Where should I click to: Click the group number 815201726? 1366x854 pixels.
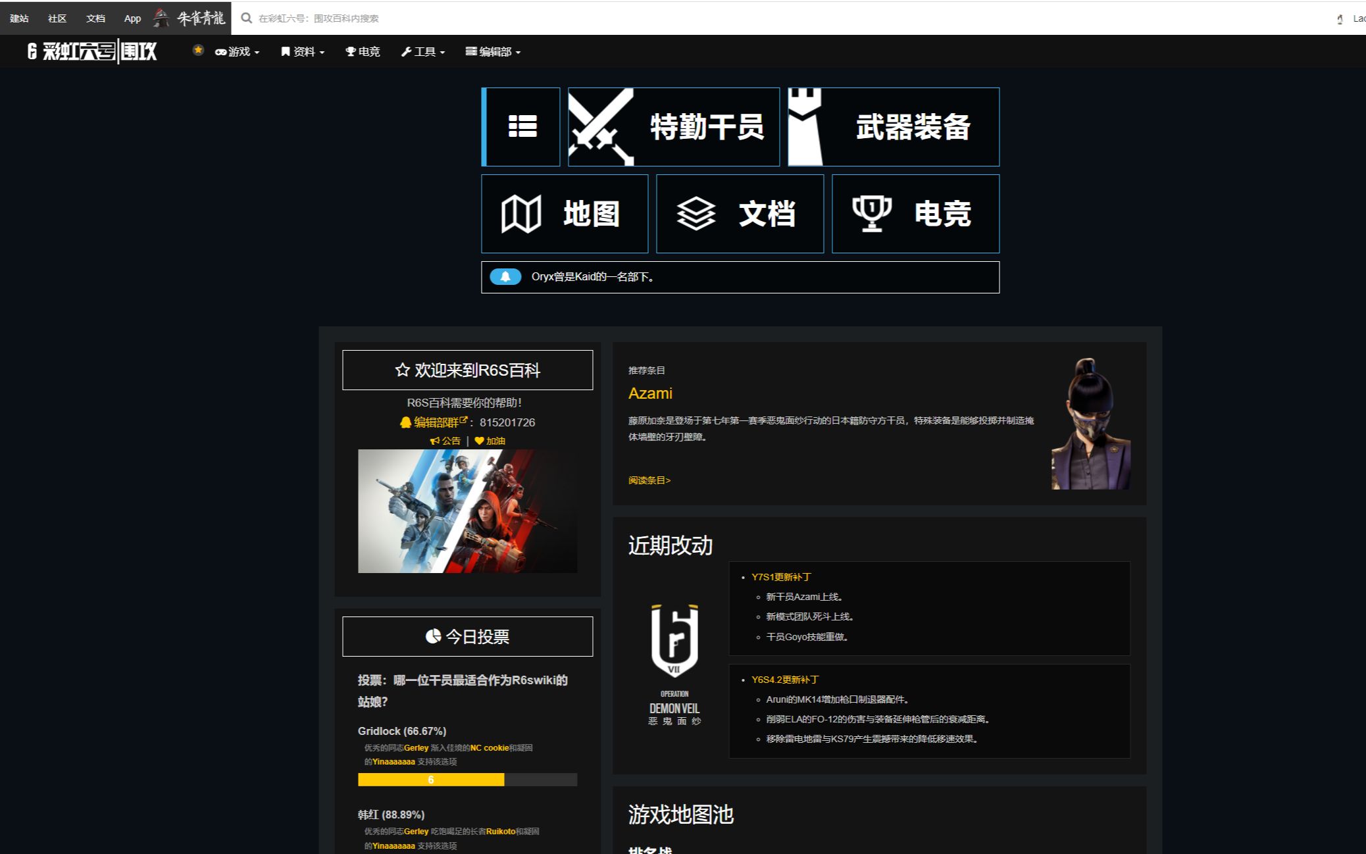pyautogui.click(x=507, y=422)
